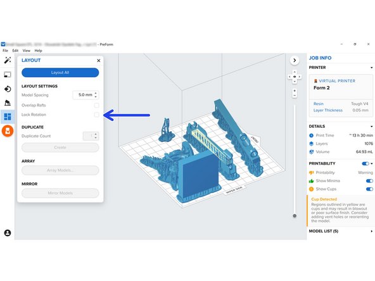Zoom in with the plus button
Viewport: 375px width, 281px height.
295,91
